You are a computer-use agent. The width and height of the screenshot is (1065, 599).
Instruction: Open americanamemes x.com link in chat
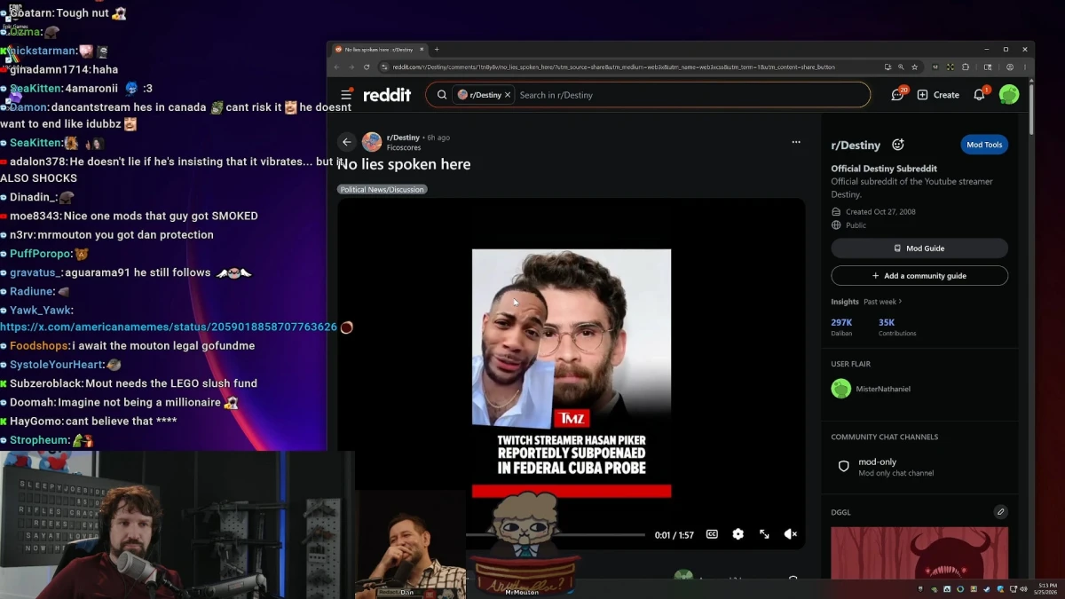pyautogui.click(x=169, y=327)
